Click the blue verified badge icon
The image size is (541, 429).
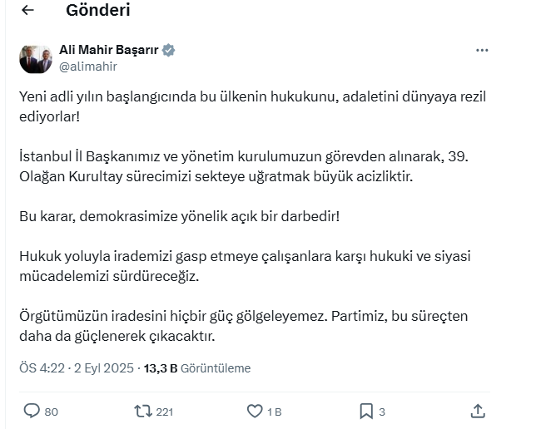[x=168, y=50]
